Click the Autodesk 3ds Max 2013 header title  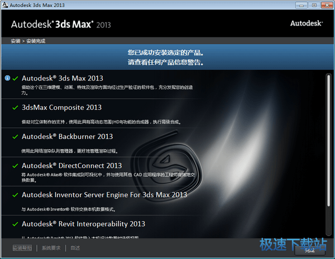coord(61,25)
